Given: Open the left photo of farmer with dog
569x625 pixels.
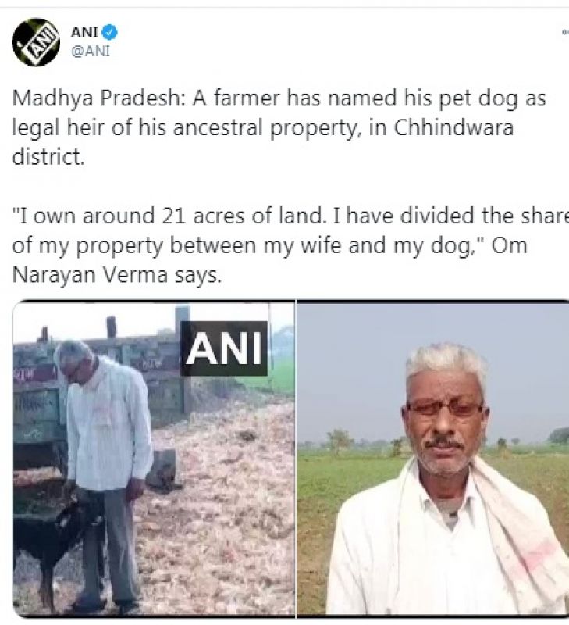Looking at the screenshot, I should [154, 459].
